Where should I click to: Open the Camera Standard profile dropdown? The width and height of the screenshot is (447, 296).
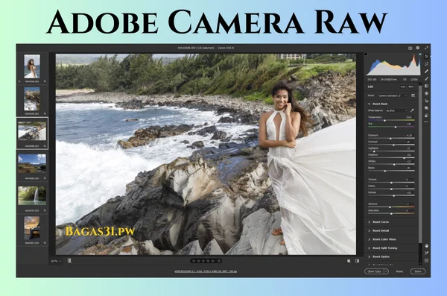pyautogui.click(x=393, y=95)
